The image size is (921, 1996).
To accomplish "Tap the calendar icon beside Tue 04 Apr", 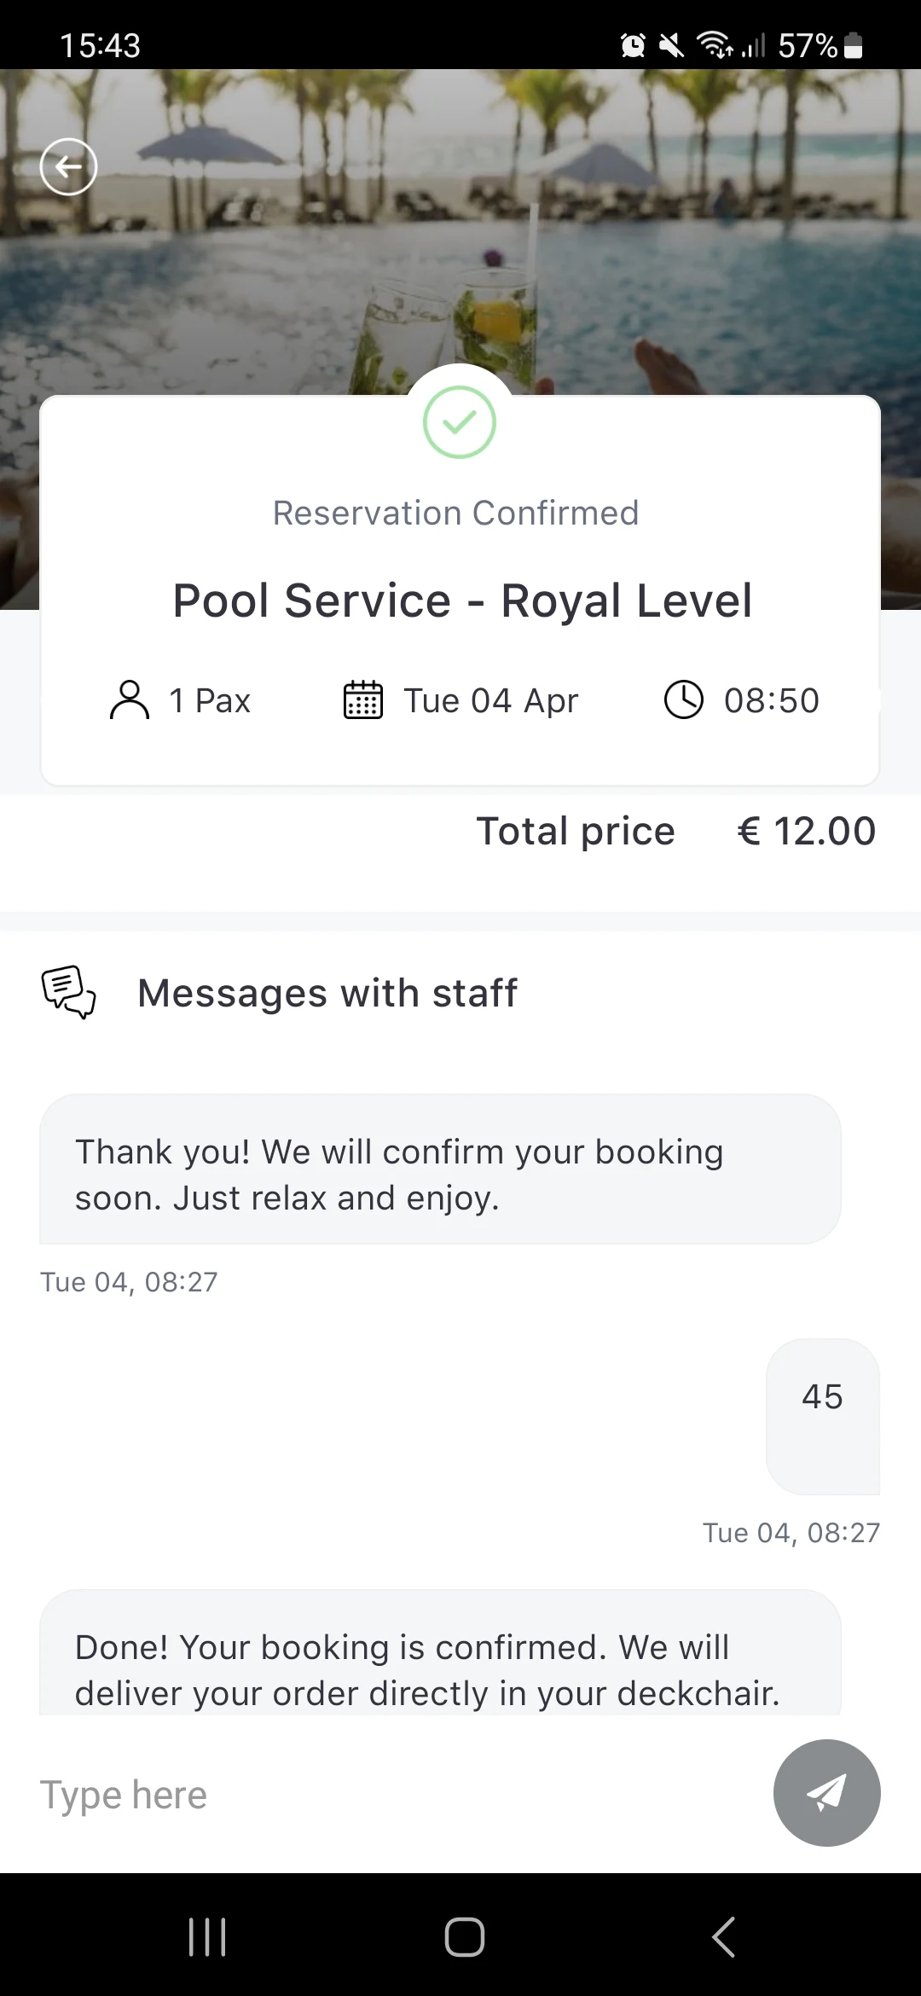I will pos(363,700).
